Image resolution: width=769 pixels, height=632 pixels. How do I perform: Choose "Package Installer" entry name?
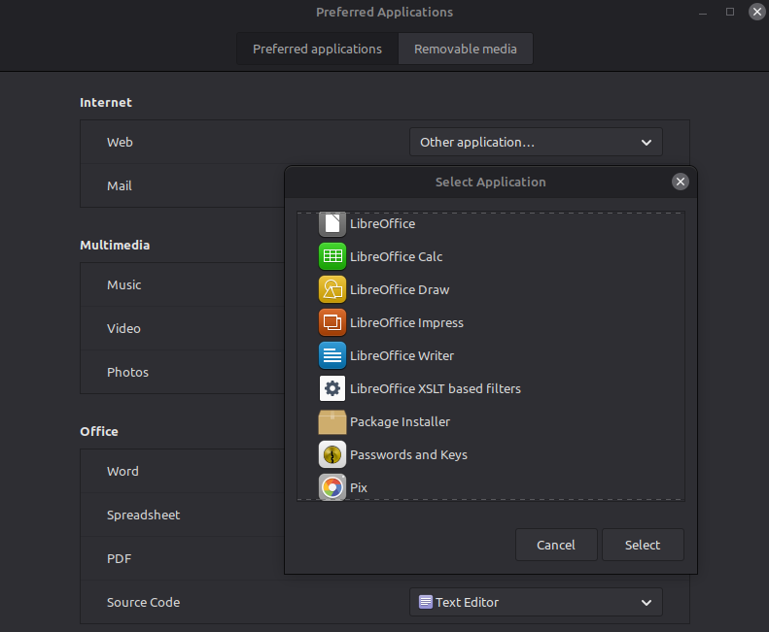coord(400,422)
